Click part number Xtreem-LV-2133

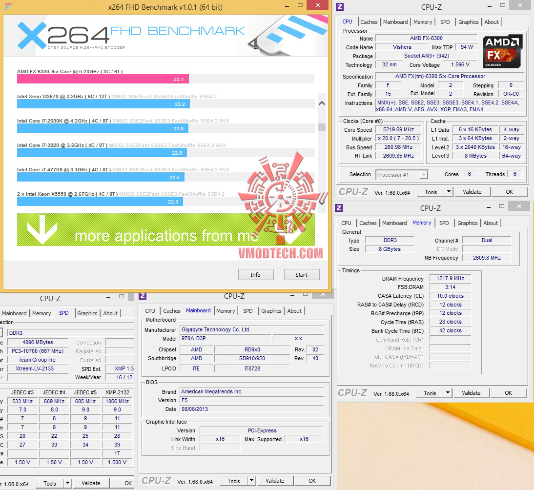[38, 368]
